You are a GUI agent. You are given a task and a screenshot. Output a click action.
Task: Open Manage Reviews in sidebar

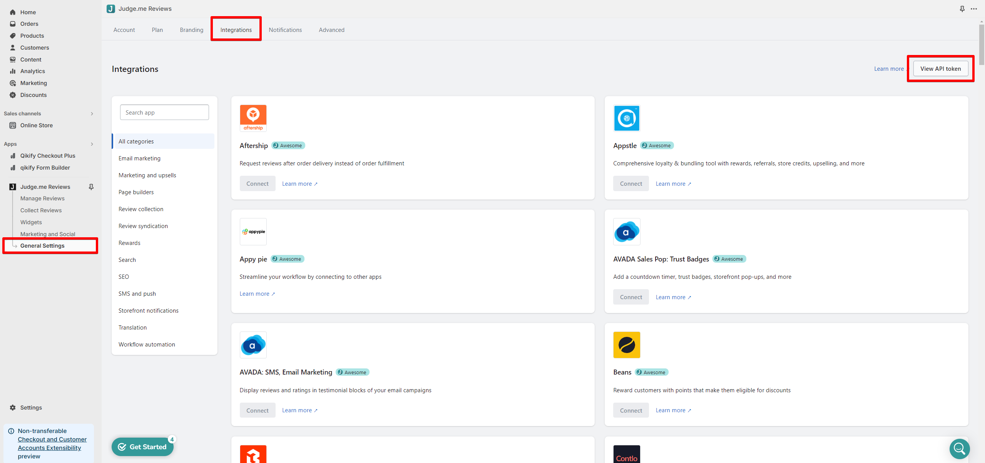42,198
